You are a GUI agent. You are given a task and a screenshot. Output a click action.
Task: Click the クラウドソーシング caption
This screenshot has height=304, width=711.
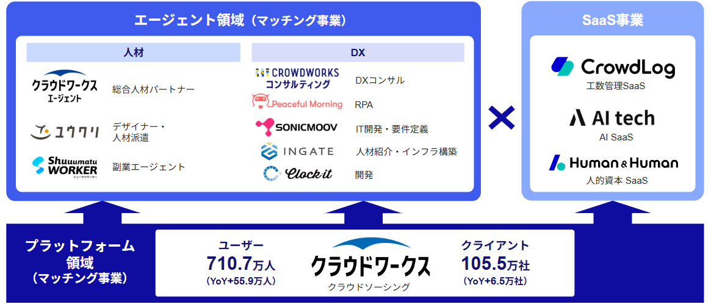[x=369, y=287]
